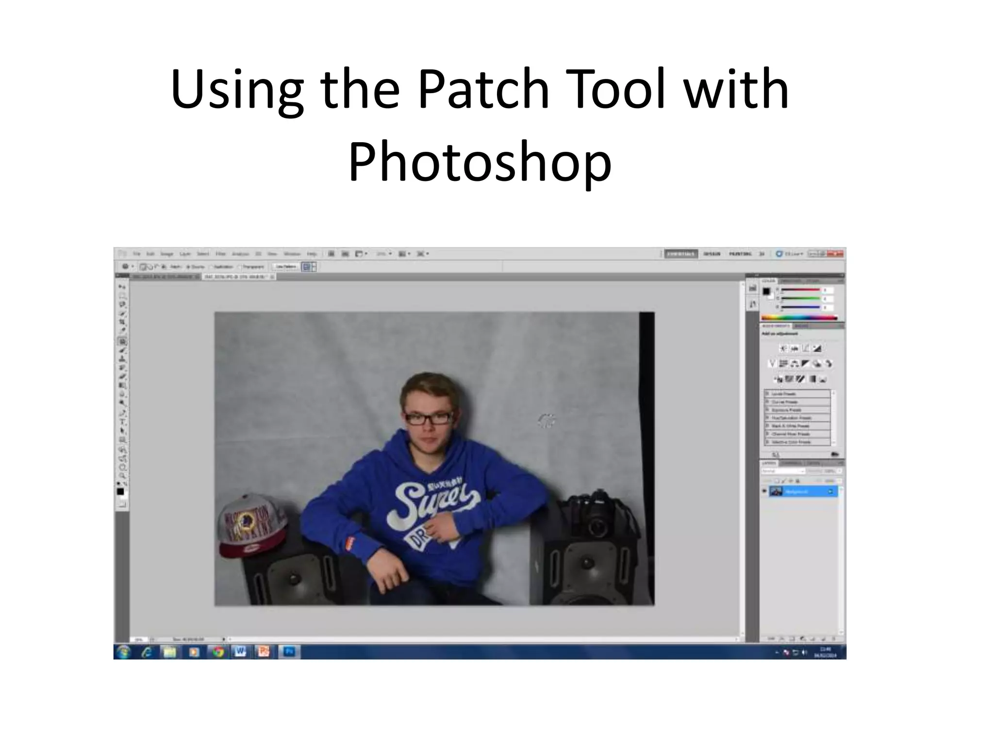
Task: Expand the Levels Presets list
Action: pos(767,394)
